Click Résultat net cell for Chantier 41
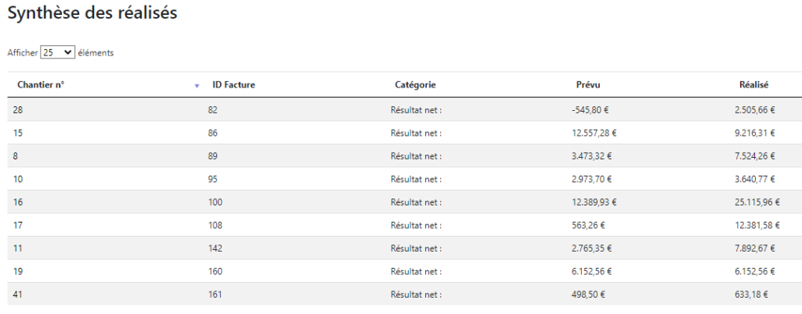This screenshot has width=802, height=314. [417, 294]
